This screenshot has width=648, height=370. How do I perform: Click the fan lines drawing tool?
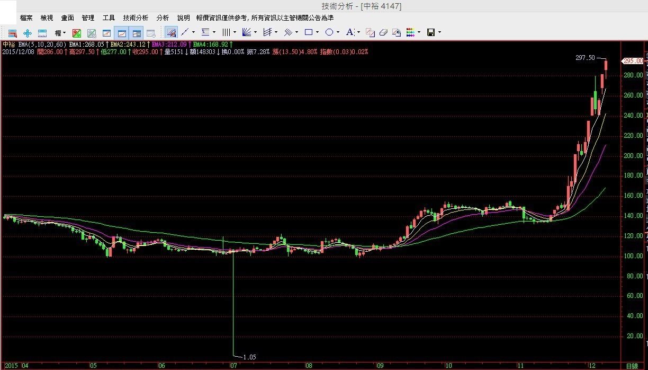pos(246,32)
